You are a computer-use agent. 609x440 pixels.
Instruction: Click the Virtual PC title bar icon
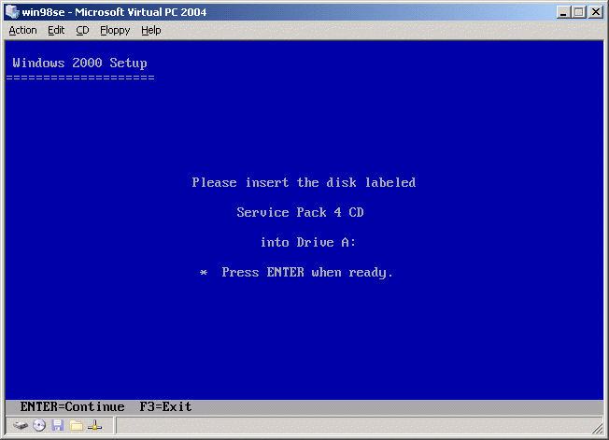click(x=12, y=11)
